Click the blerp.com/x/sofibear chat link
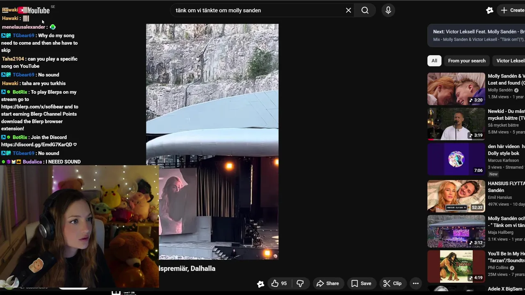This screenshot has width=525, height=295. point(33,107)
